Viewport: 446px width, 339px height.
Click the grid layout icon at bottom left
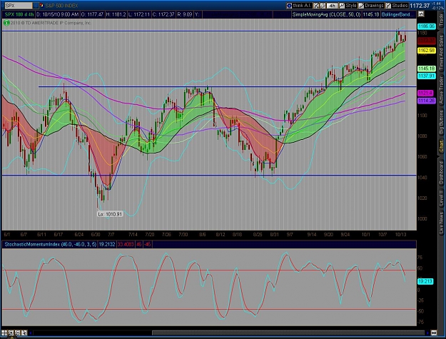click(x=4, y=333)
